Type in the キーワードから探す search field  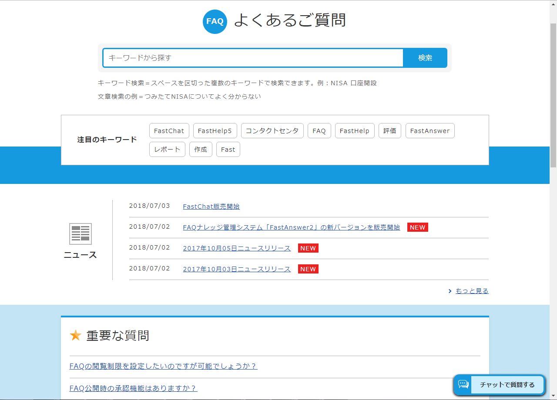253,58
